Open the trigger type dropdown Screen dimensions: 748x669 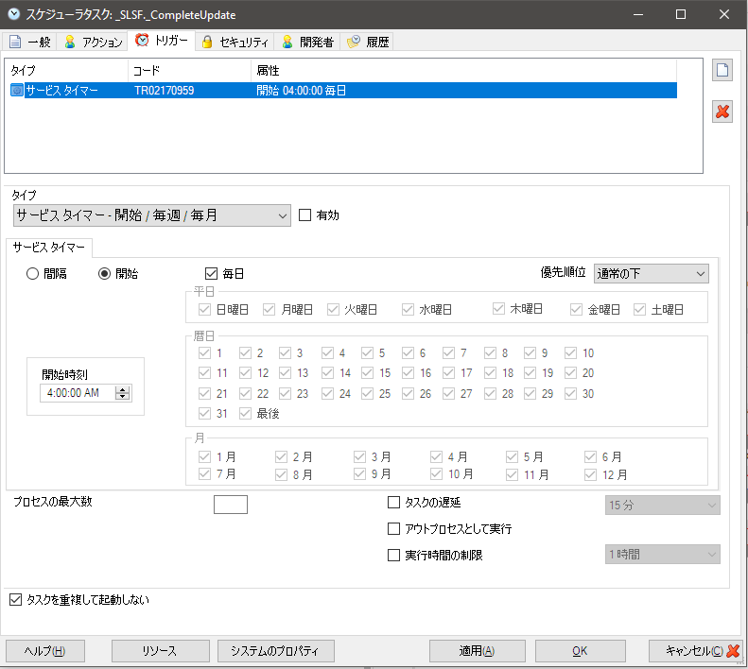151,215
